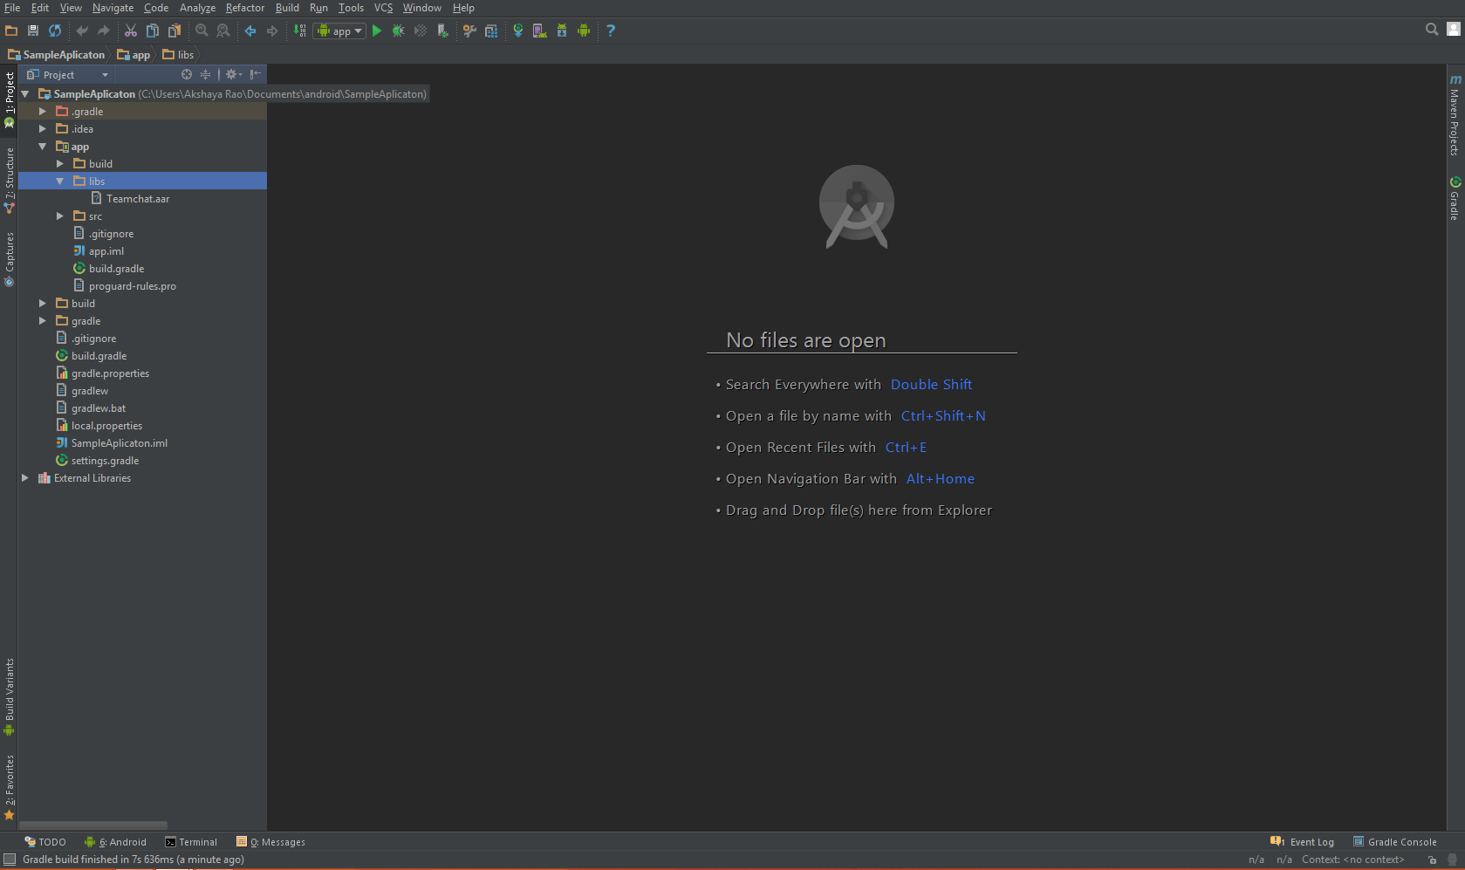Open 6: Android tool window
Image resolution: width=1465 pixels, height=870 pixels.
click(x=115, y=842)
